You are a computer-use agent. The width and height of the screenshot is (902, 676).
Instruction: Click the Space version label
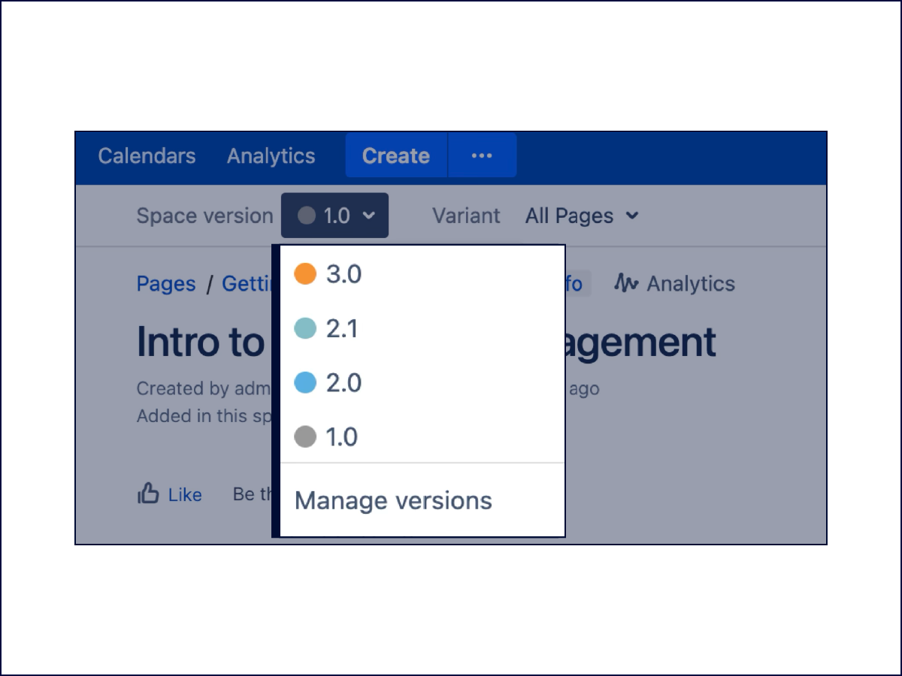tap(204, 216)
